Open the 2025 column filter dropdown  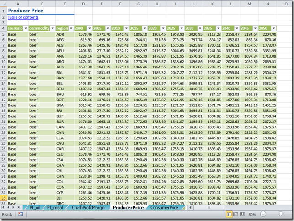[x=182, y=28]
